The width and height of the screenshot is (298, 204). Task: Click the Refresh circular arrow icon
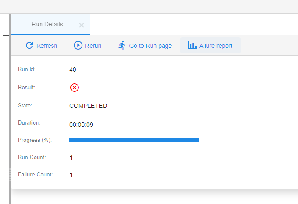(x=29, y=45)
